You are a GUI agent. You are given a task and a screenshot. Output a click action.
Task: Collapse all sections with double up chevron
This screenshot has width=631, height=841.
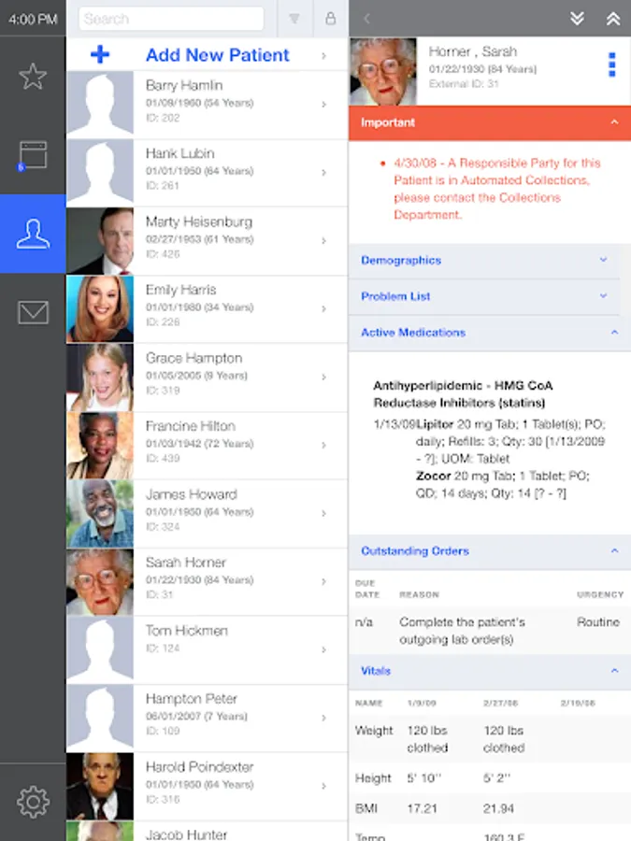pos(612,19)
